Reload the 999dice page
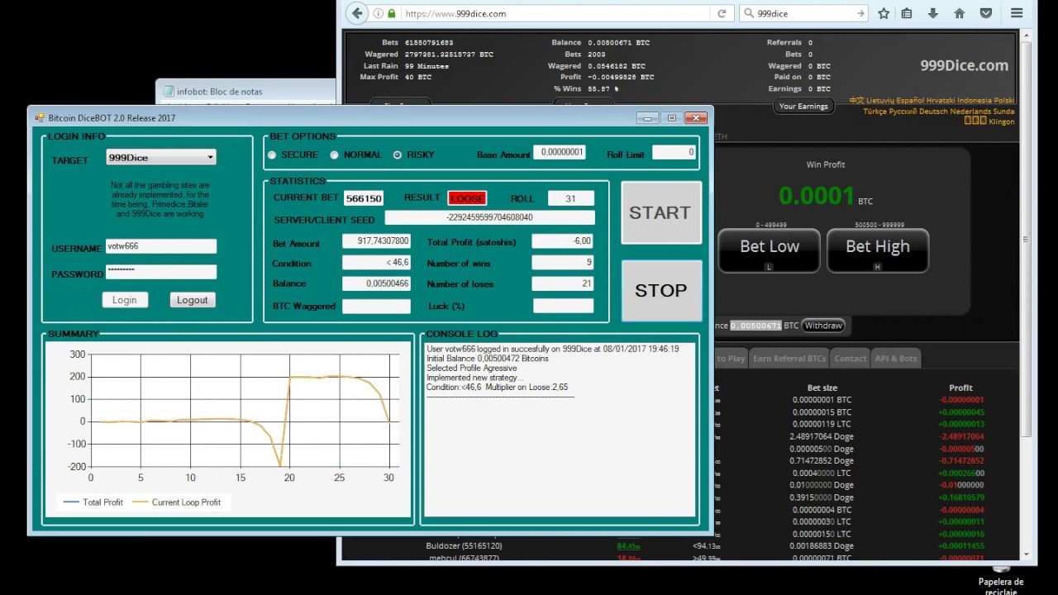Image resolution: width=1058 pixels, height=595 pixels. coord(722,13)
